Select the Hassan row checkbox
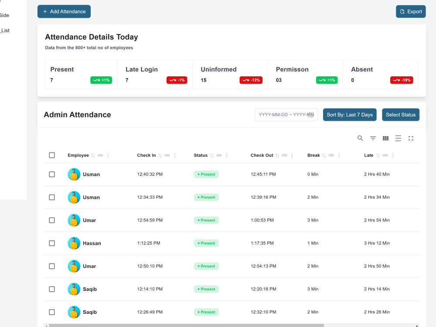The height and width of the screenshot is (327, 436). [x=52, y=243]
